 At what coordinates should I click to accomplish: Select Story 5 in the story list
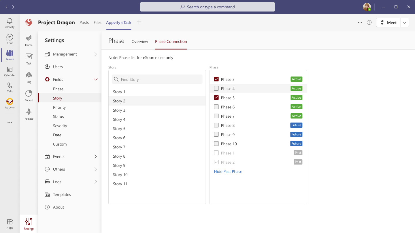pyautogui.click(x=119, y=129)
